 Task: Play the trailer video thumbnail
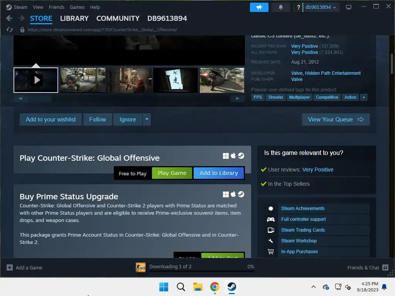click(36, 80)
